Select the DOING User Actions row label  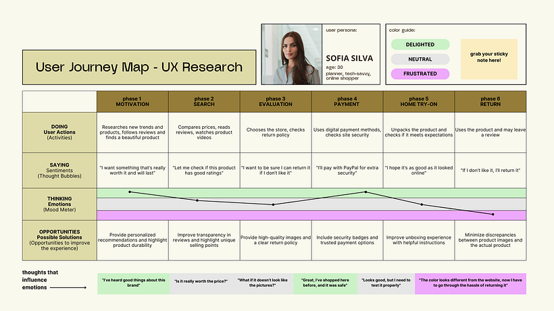click(59, 132)
